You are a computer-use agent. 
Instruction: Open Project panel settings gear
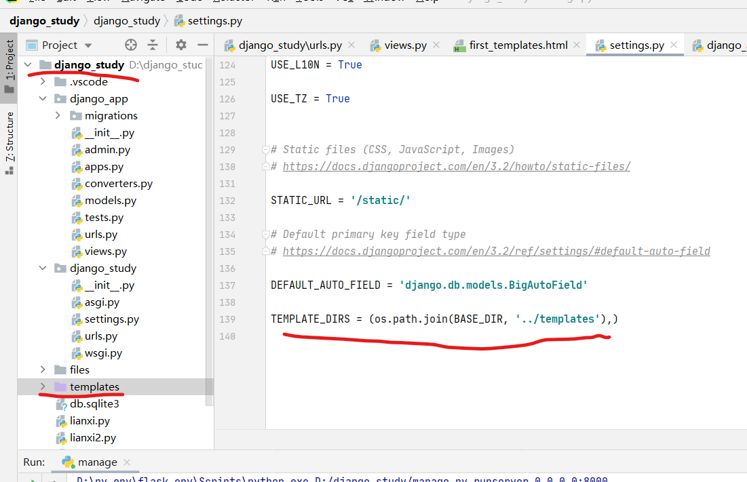tap(181, 45)
